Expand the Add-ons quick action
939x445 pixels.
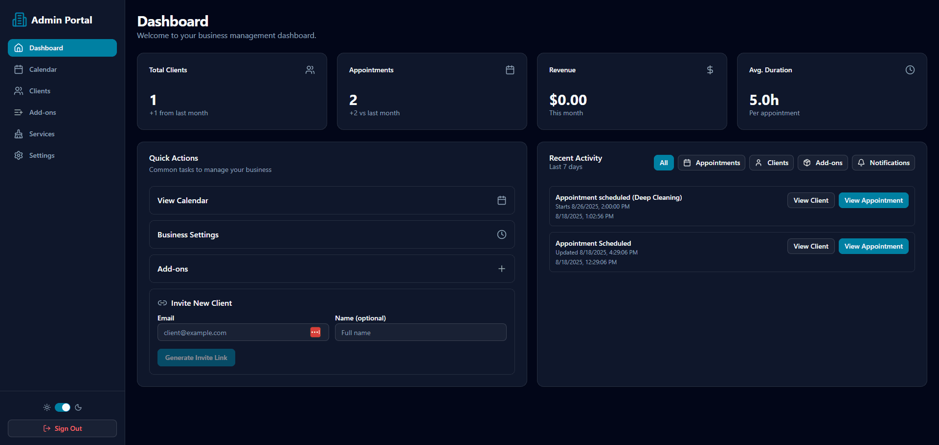(x=332, y=268)
